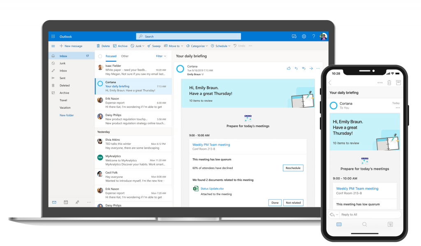The image size is (421, 246).
Task: Open Weekly PM Team meeting link on laptop
Action: pos(211,144)
